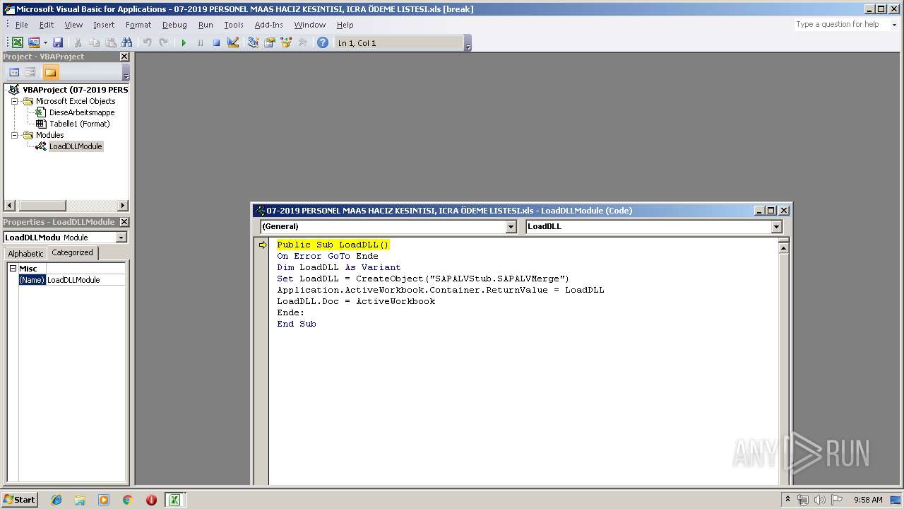Open the File menu
The height and width of the screenshot is (509, 904).
click(22, 25)
